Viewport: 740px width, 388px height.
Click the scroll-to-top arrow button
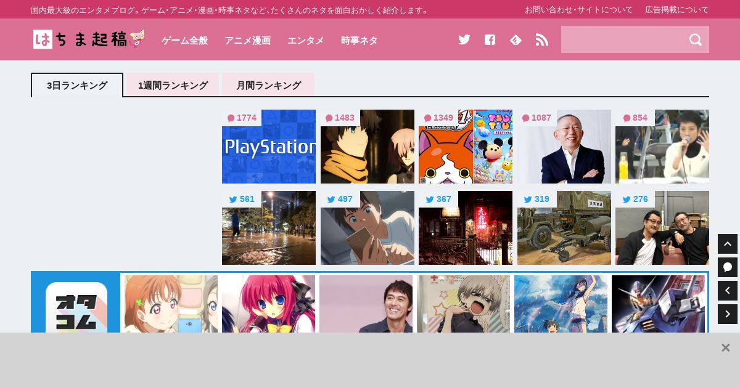728,244
